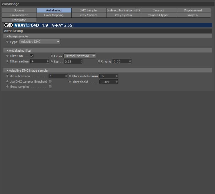
Task: Collapse the Image sampler section
Action: pyautogui.click(x=7, y=36)
